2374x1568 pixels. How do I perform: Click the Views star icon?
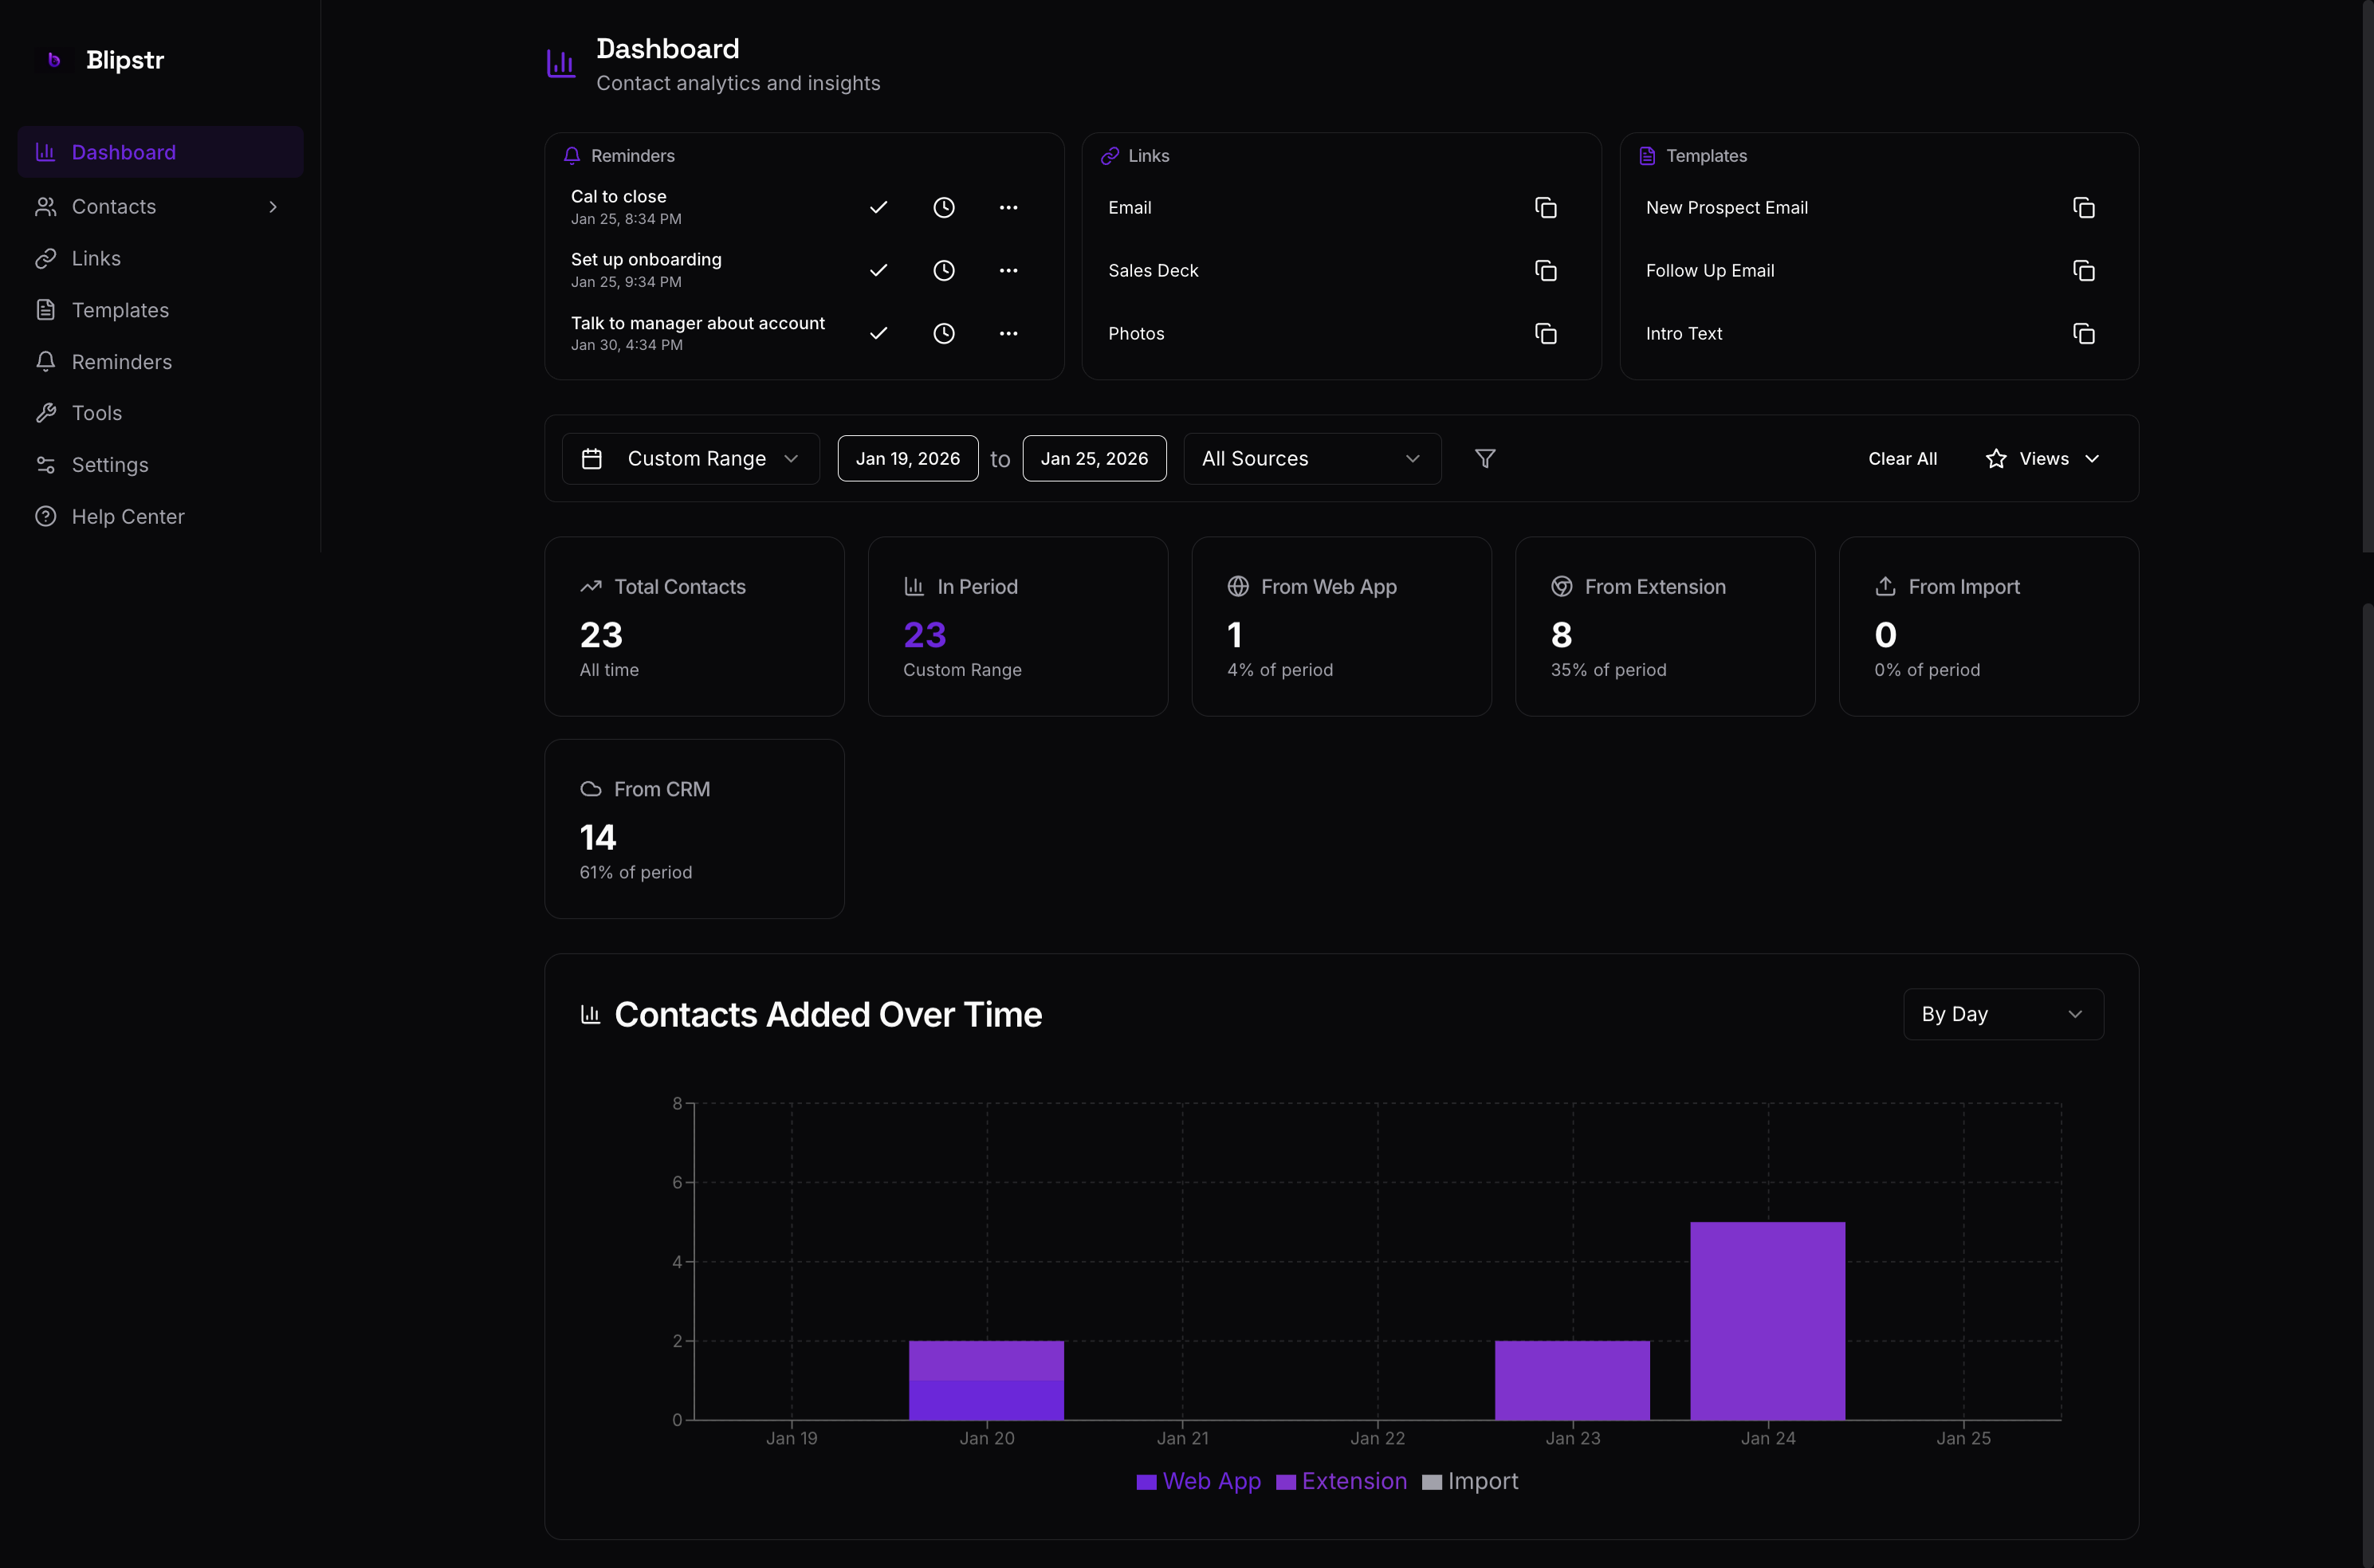click(x=1995, y=458)
